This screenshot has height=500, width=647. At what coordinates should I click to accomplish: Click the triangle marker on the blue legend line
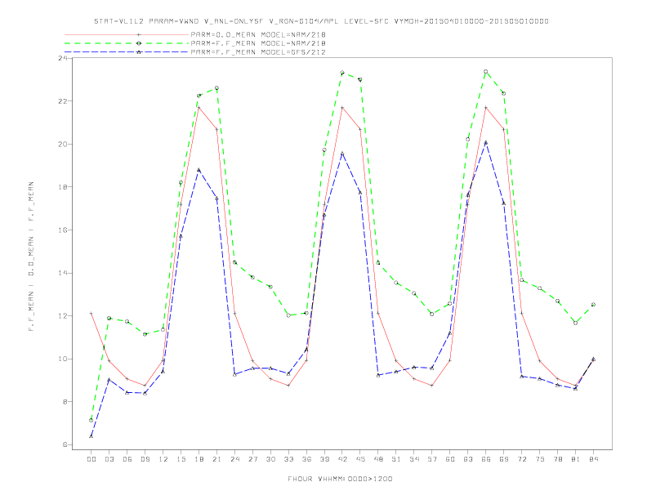click(139, 52)
